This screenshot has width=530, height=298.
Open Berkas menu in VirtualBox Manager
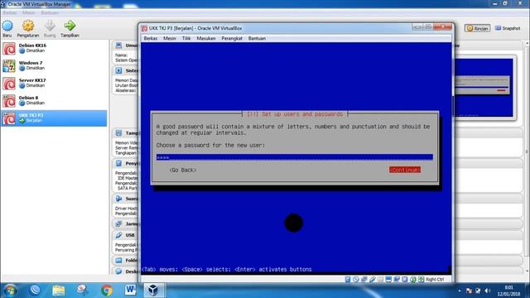click(x=9, y=13)
